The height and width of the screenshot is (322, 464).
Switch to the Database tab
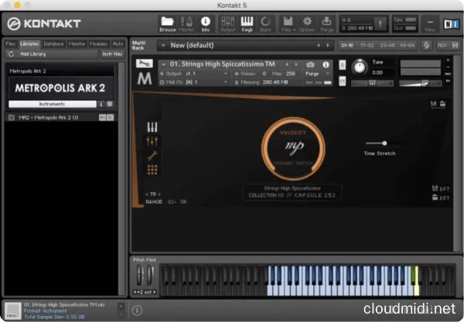pyautogui.click(x=54, y=44)
